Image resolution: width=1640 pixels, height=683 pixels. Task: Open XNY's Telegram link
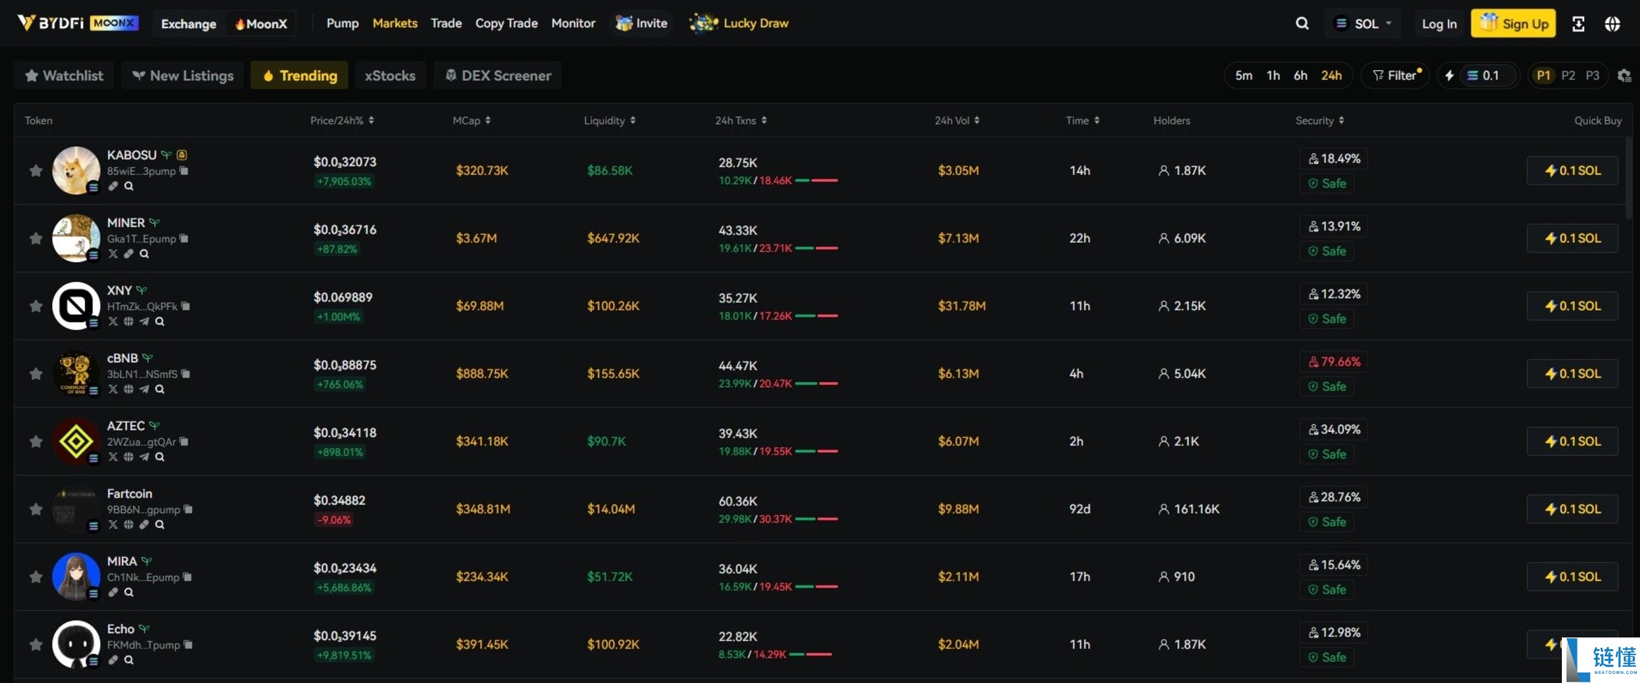click(x=144, y=321)
